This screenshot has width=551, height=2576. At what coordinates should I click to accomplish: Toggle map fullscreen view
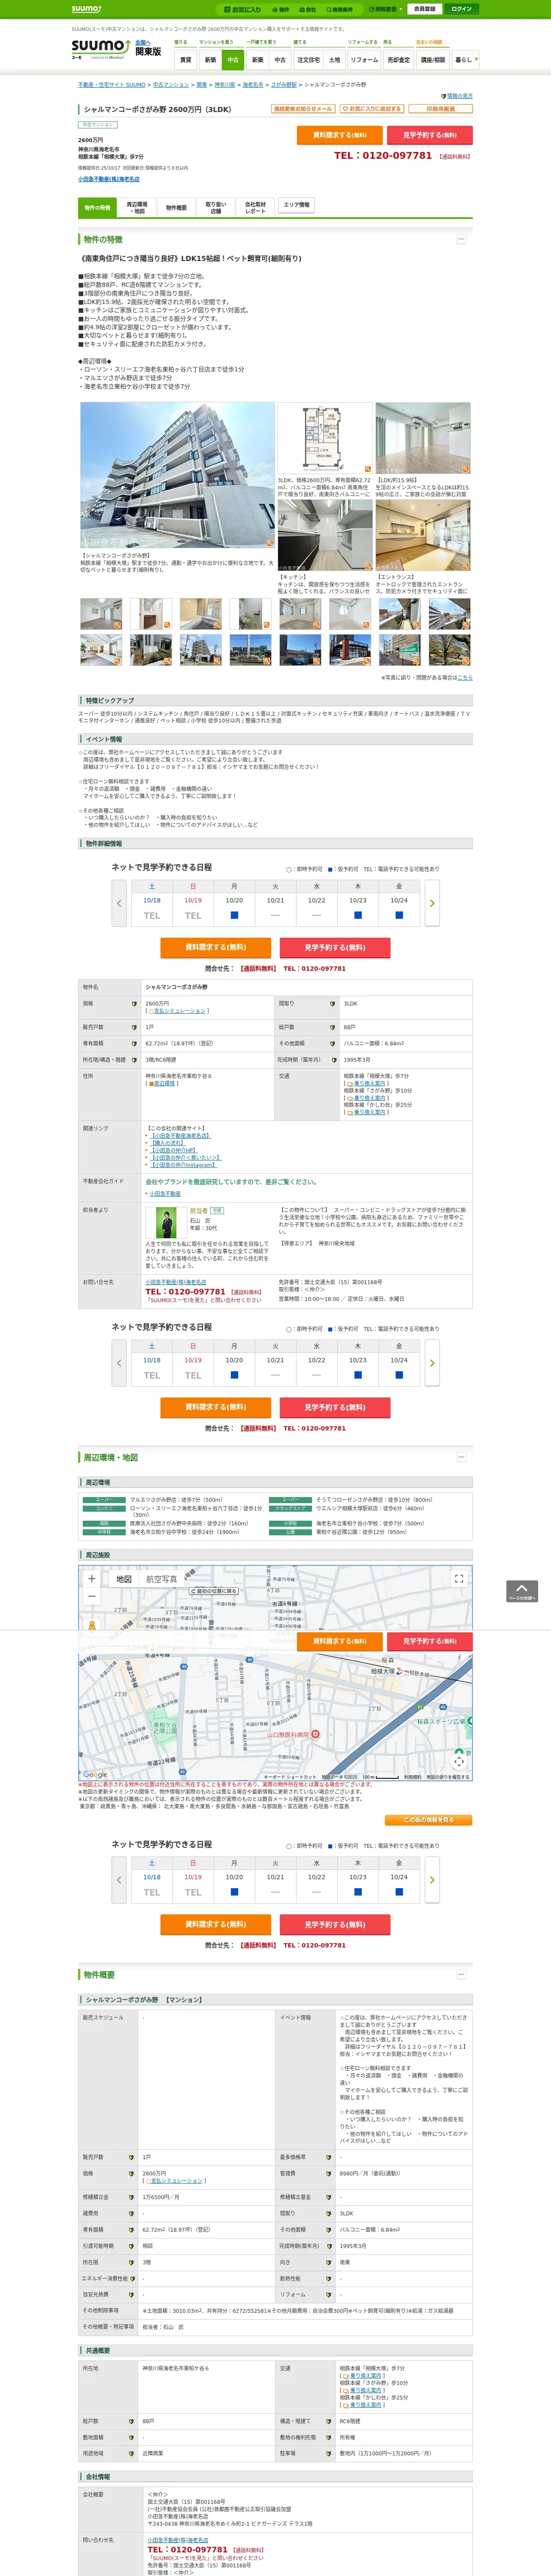pyautogui.click(x=459, y=1579)
